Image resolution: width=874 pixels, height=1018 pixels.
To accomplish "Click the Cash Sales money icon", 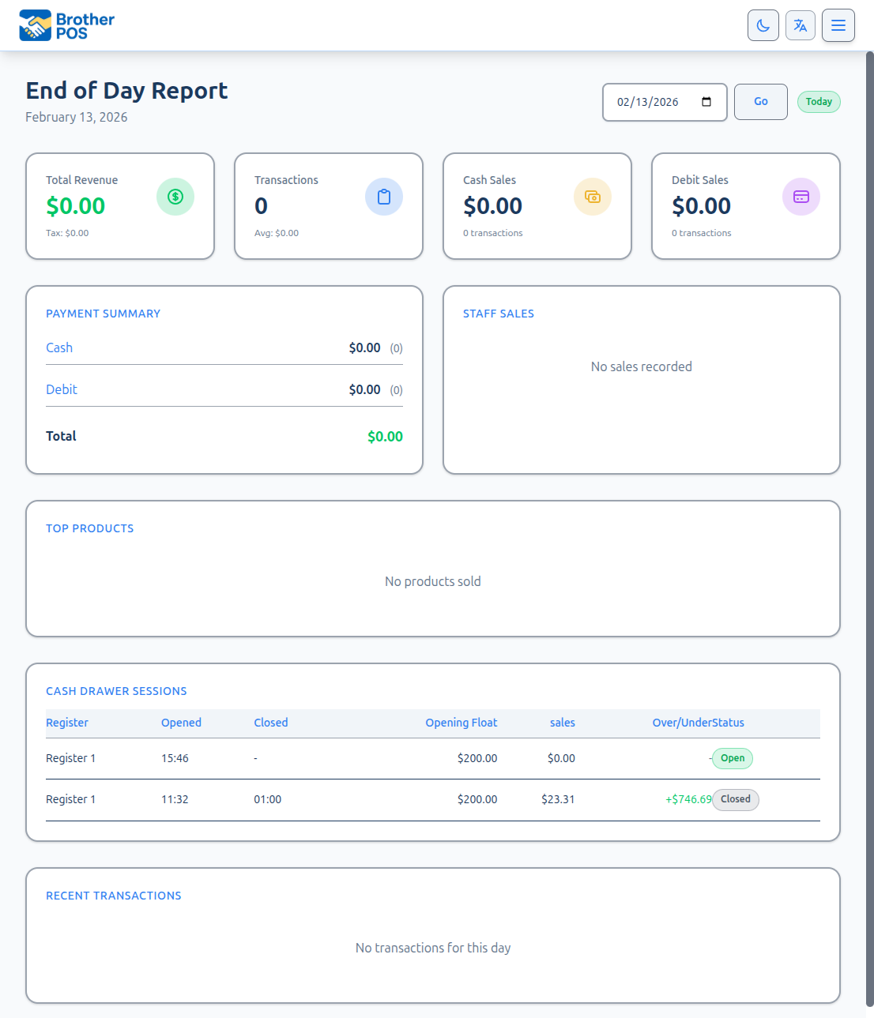I will tap(593, 196).
